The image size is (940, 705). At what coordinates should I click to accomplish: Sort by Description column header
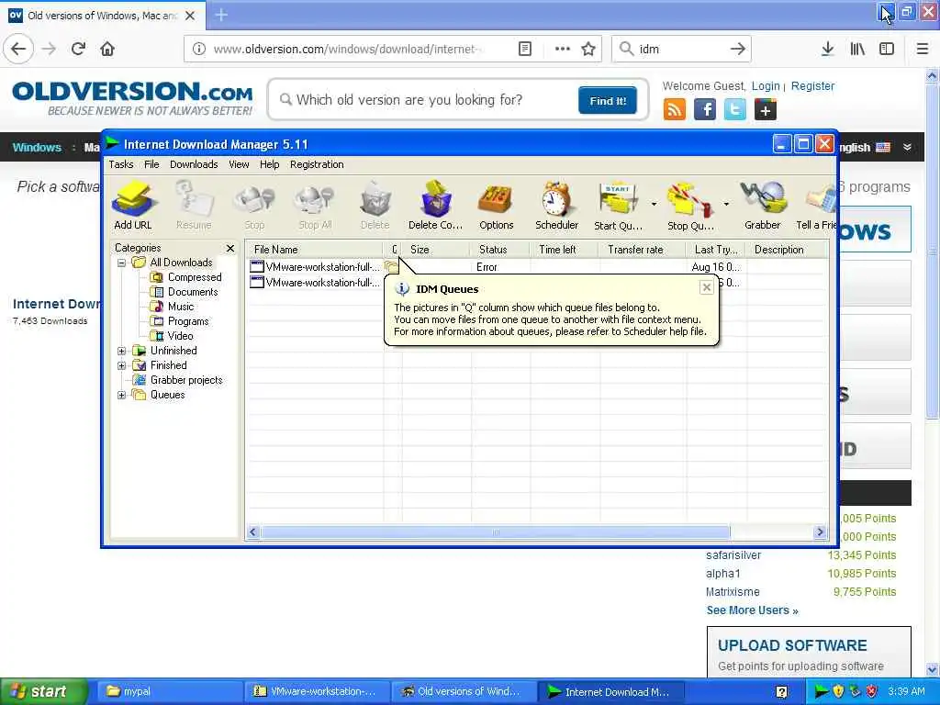coord(787,250)
